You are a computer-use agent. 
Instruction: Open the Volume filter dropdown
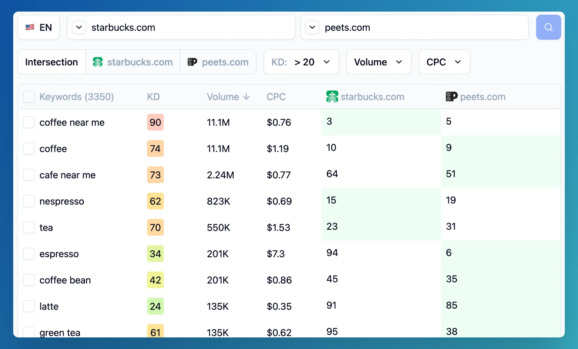click(379, 62)
